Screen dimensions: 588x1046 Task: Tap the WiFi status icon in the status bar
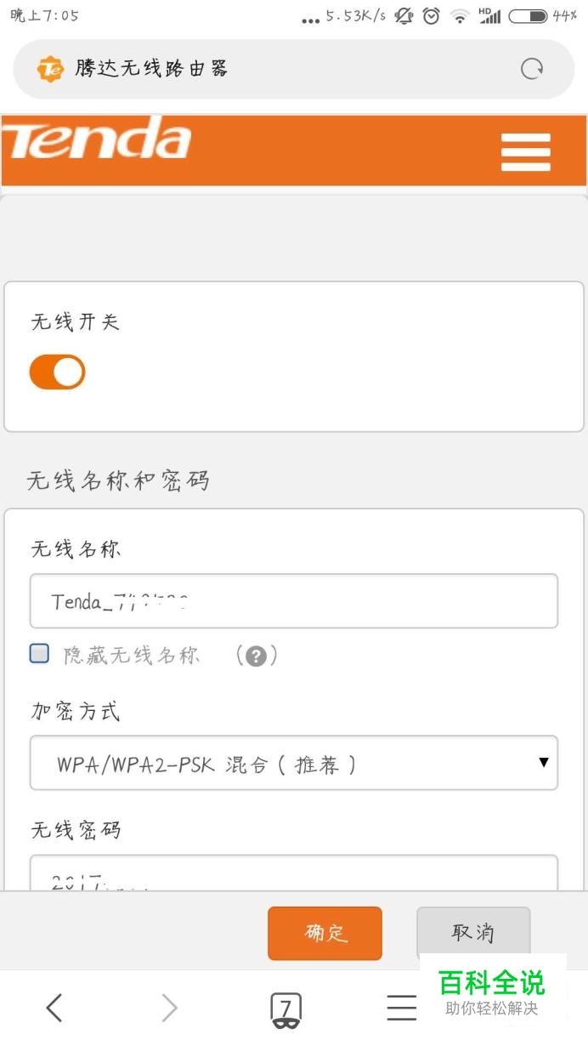pos(460,15)
